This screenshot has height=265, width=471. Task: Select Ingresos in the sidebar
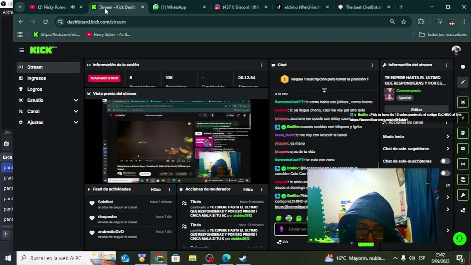[x=48, y=78]
